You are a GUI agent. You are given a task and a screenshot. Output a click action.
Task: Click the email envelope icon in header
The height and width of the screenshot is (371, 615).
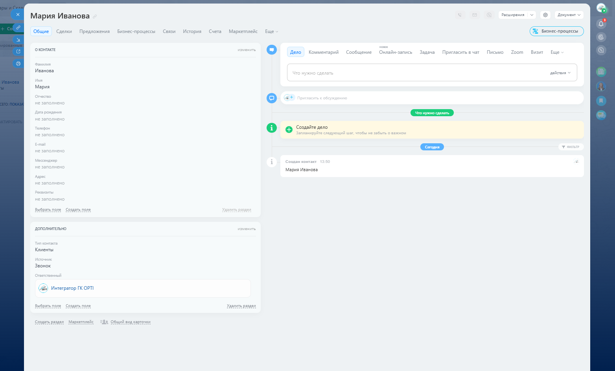[x=475, y=15]
